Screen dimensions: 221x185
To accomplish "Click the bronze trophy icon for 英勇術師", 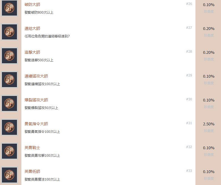I will pyautogui.click(x=9, y=175).
